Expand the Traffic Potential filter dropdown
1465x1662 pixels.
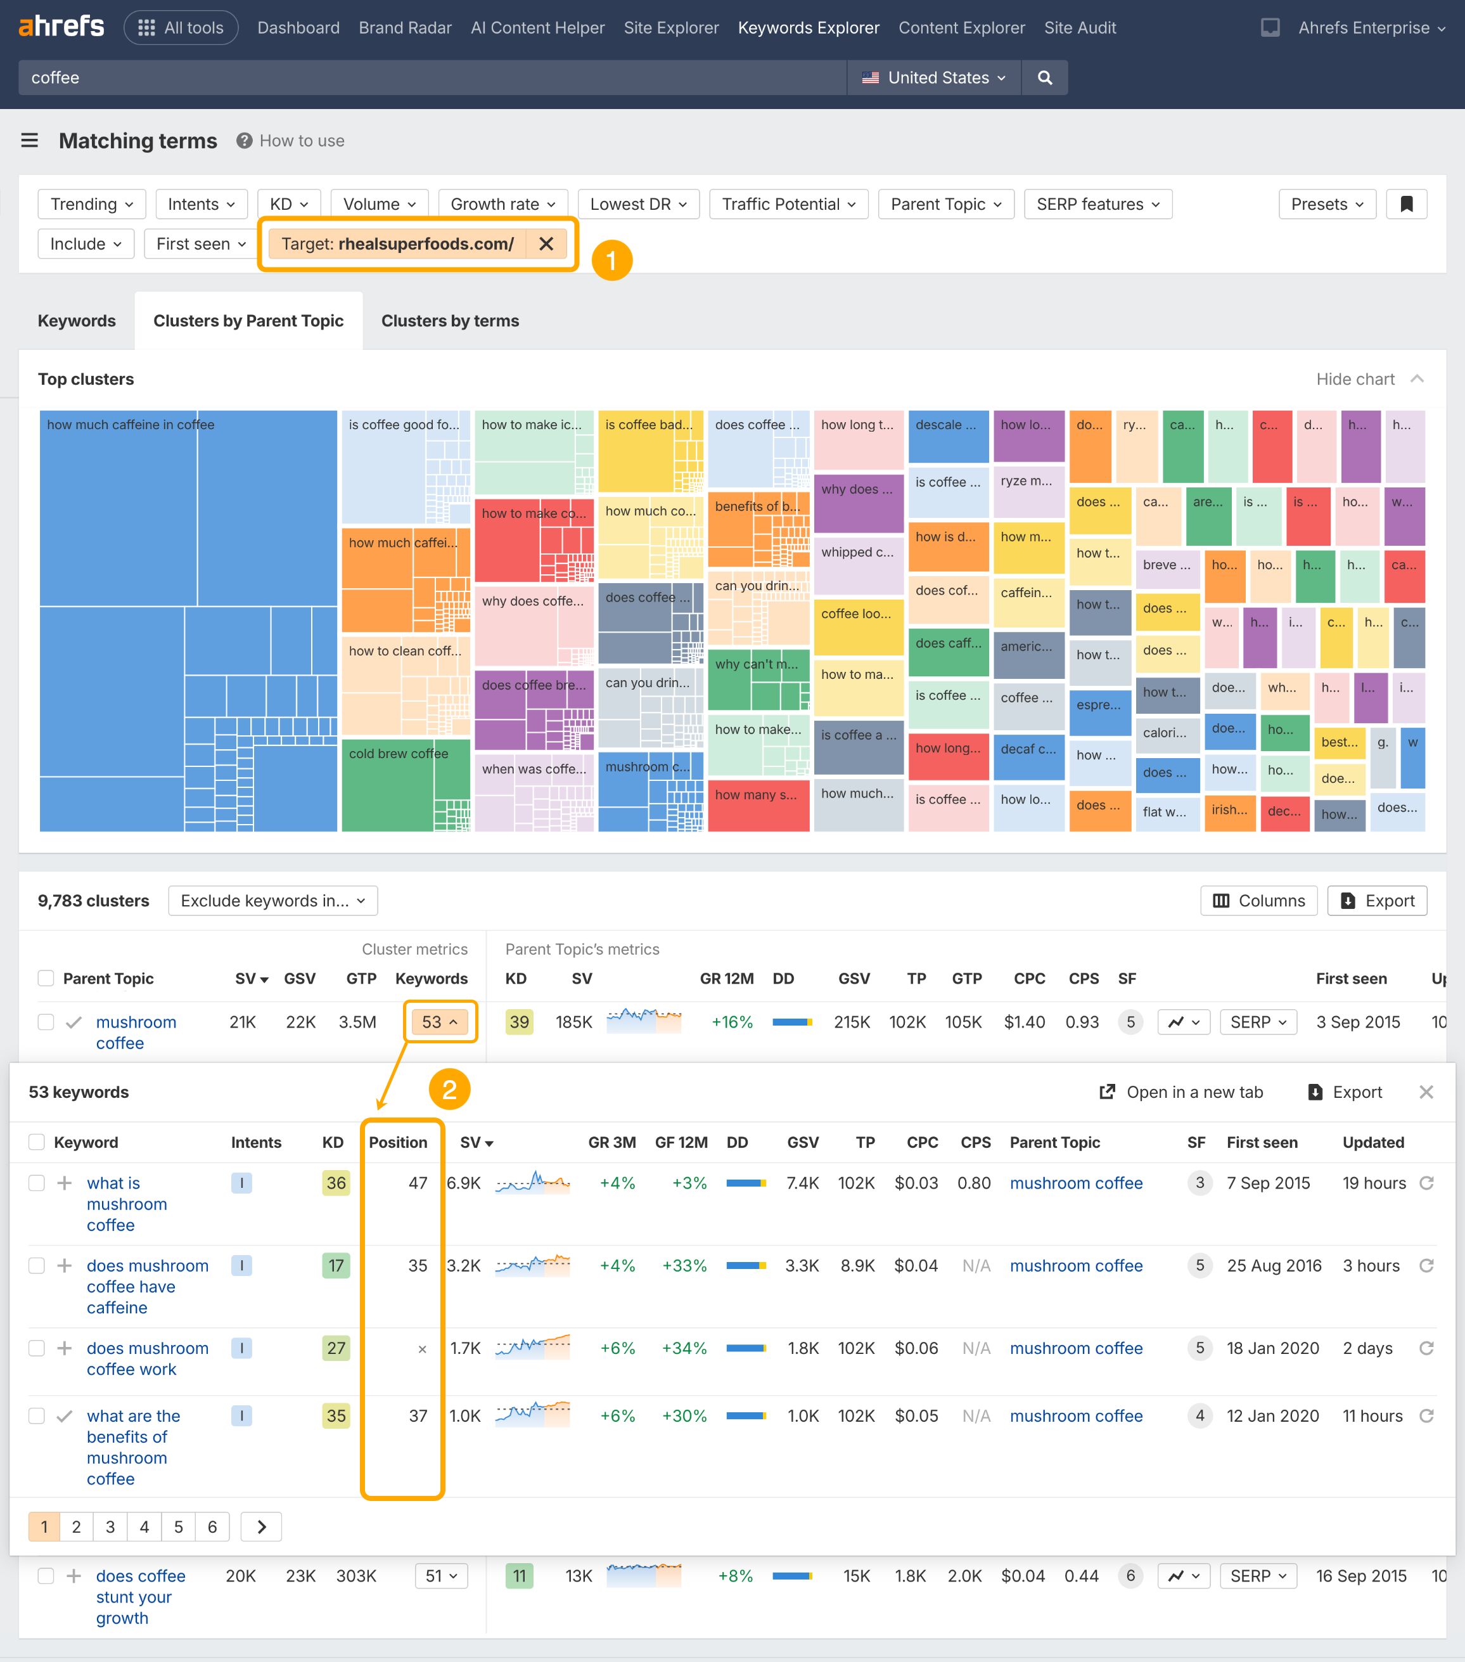point(788,204)
